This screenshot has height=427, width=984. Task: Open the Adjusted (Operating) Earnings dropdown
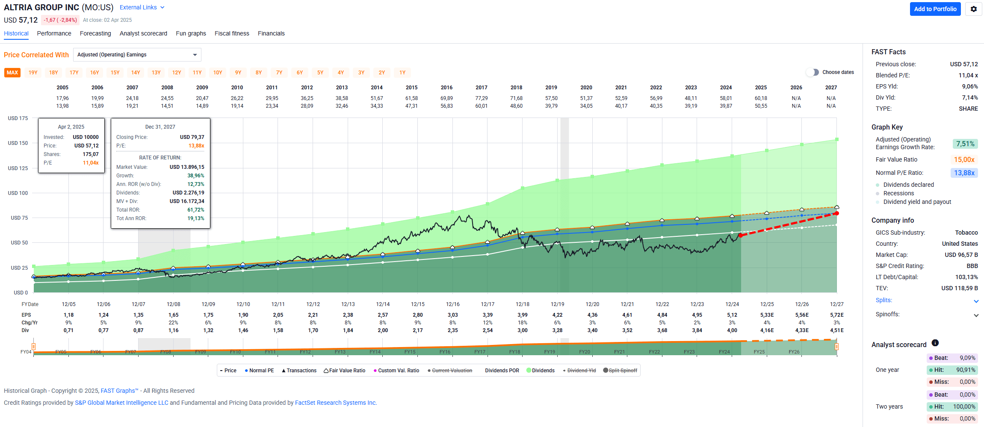(x=137, y=55)
